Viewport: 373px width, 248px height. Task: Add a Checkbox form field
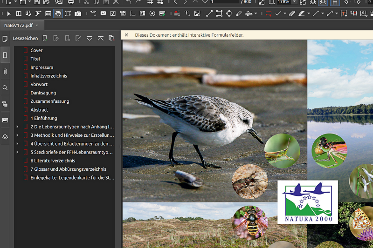pos(113,13)
